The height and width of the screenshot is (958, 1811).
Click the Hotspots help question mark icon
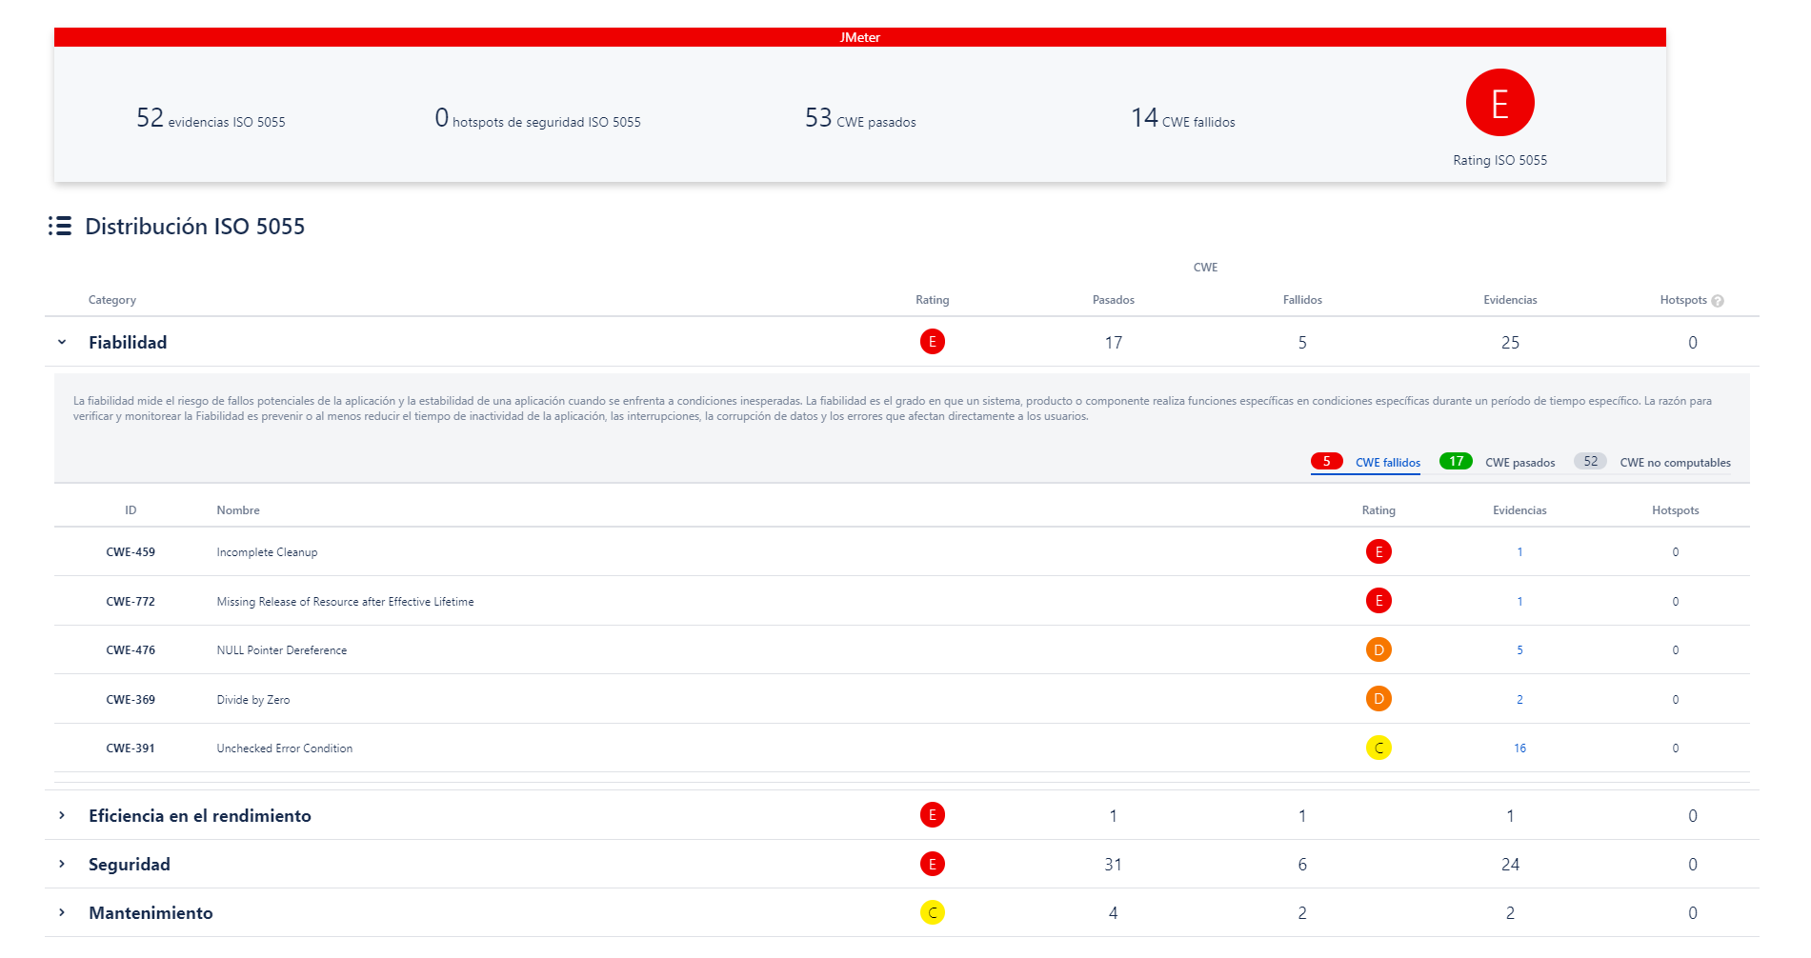click(1718, 301)
